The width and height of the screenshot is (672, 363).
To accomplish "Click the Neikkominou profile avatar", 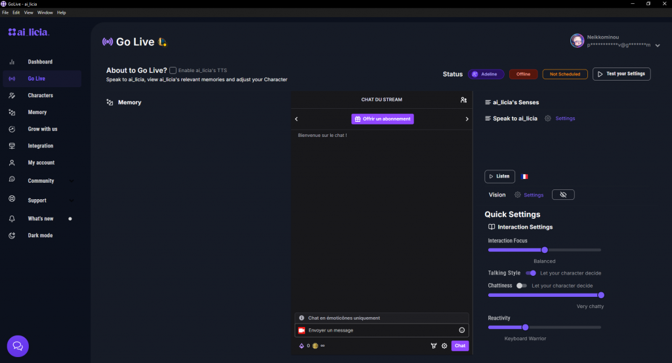I will tap(577, 41).
